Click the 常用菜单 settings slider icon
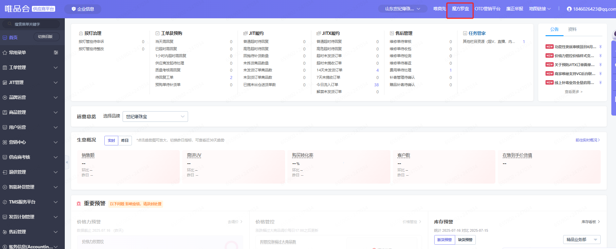The width and height of the screenshot is (616, 249). (x=56, y=52)
